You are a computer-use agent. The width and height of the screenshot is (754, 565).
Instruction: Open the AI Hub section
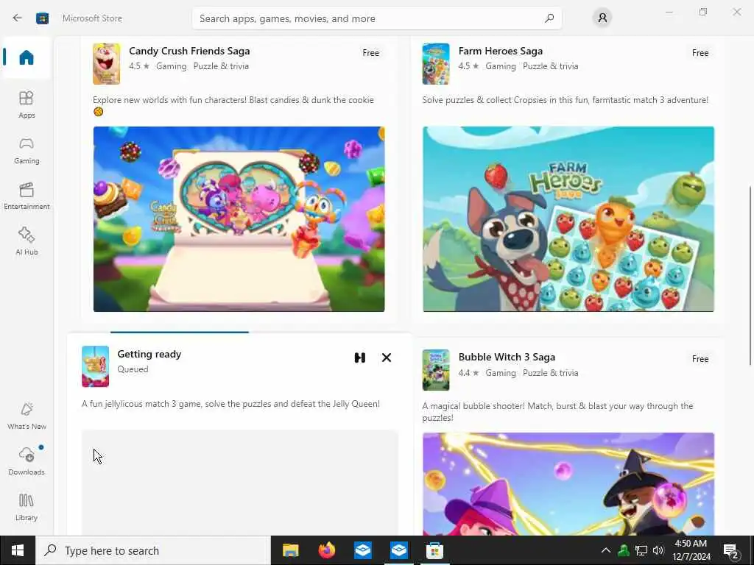point(27,241)
